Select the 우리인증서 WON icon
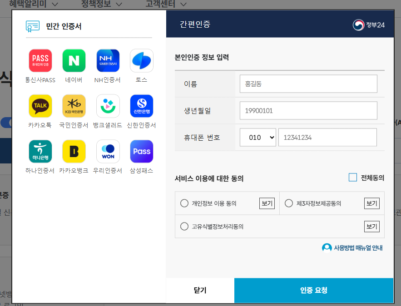This screenshot has width=401, height=306. [x=108, y=151]
